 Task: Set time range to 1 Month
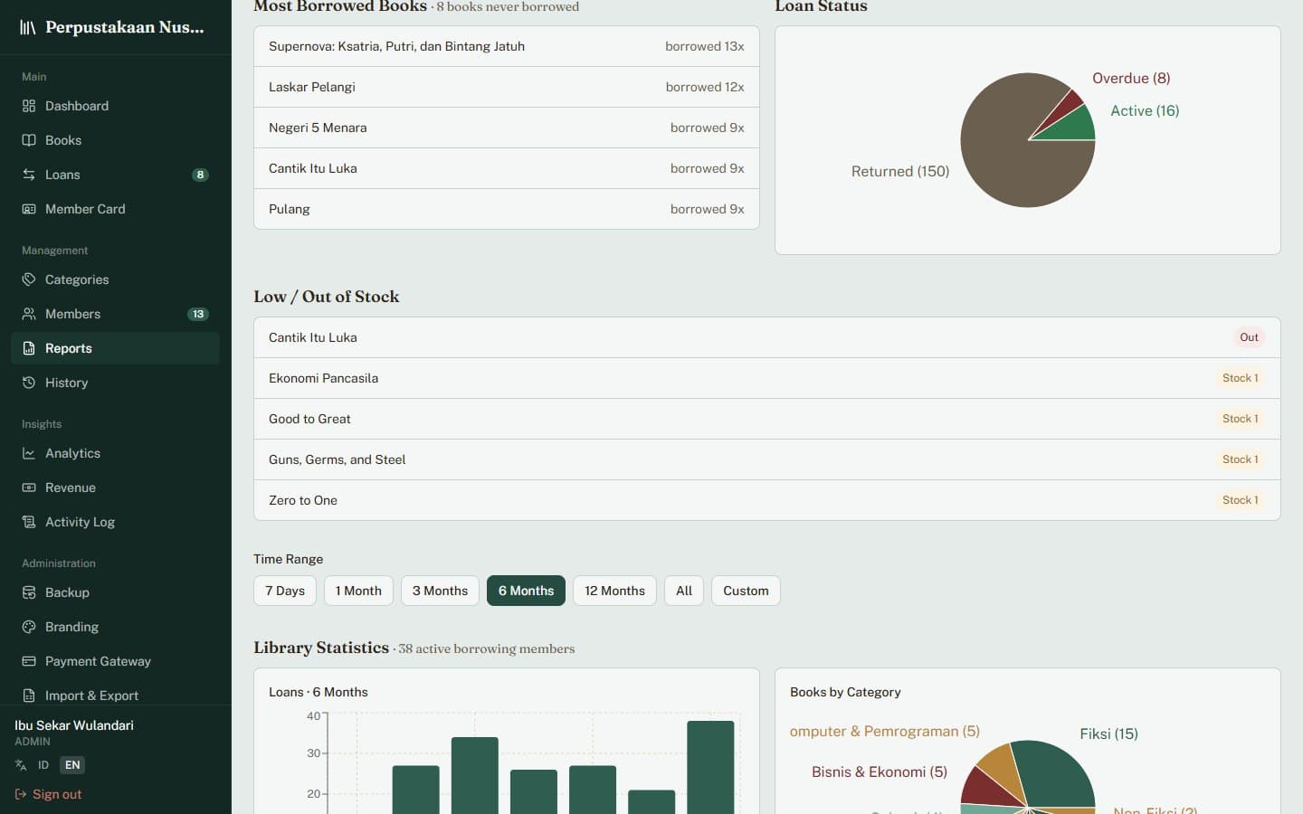358,591
